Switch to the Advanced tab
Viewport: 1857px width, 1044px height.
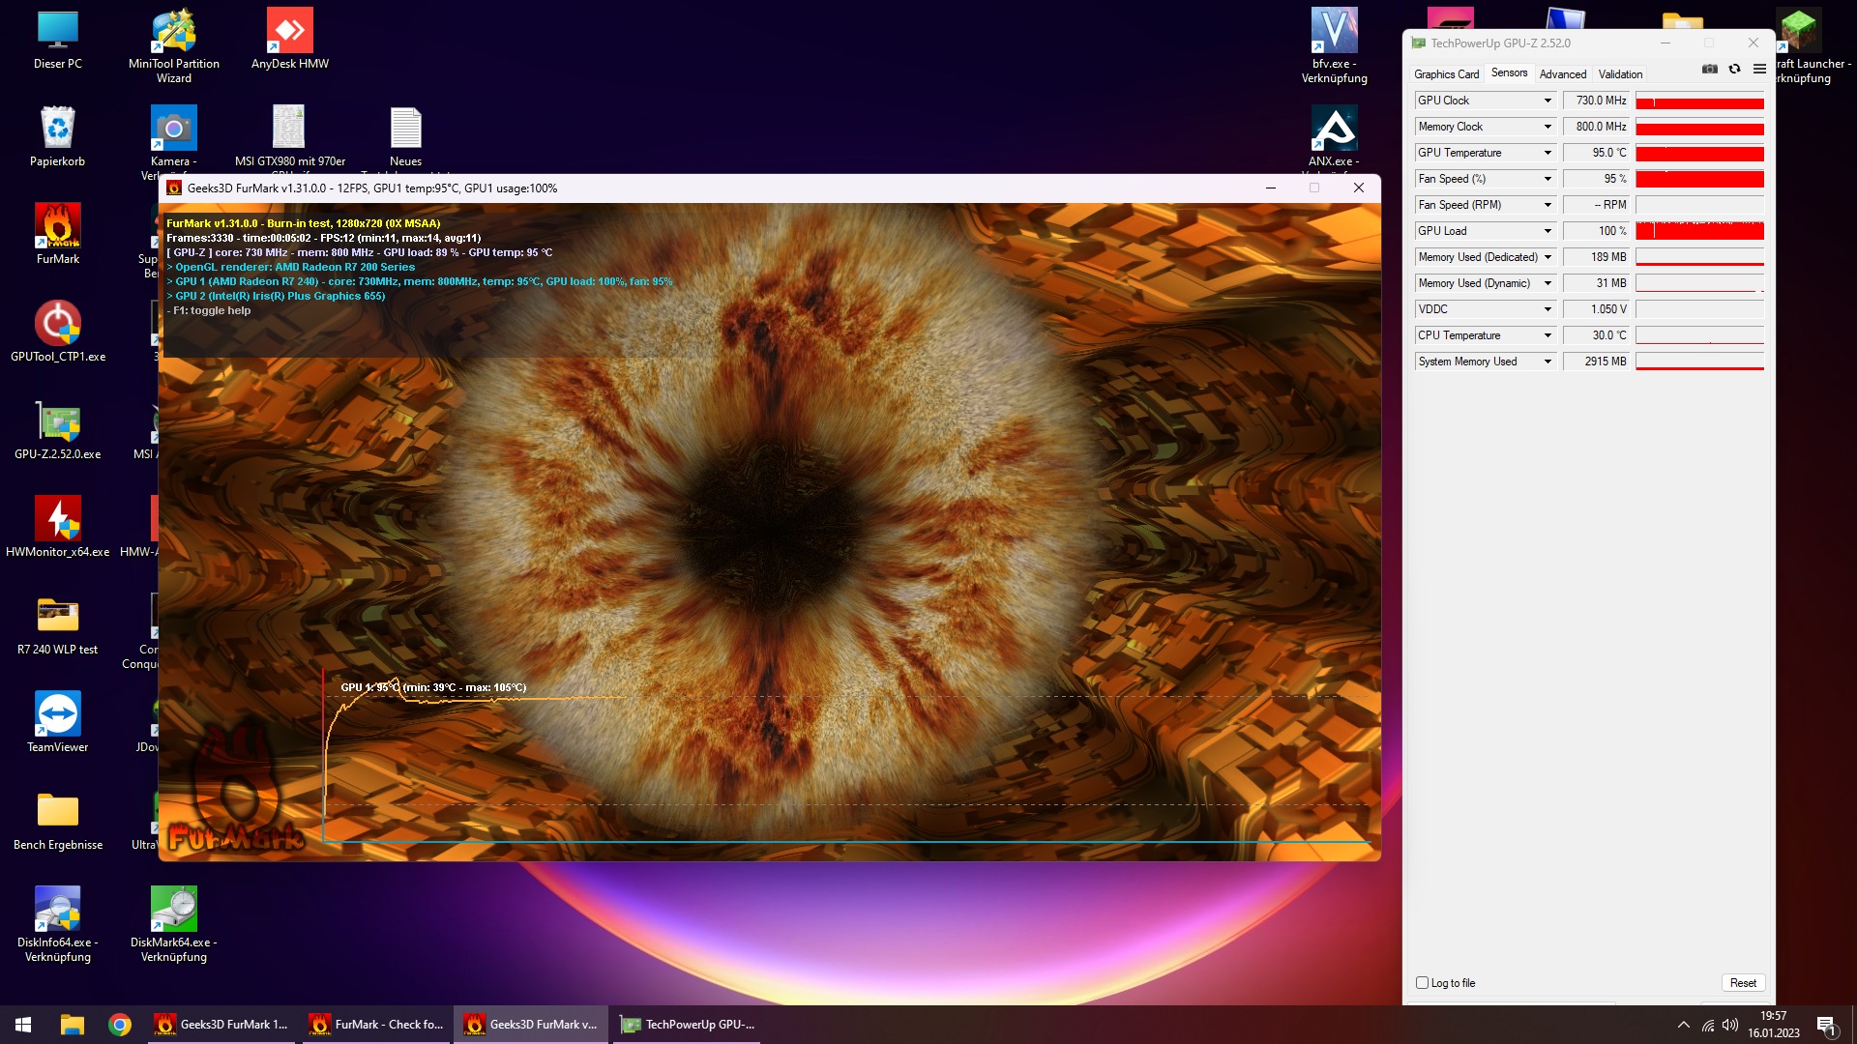point(1562,74)
